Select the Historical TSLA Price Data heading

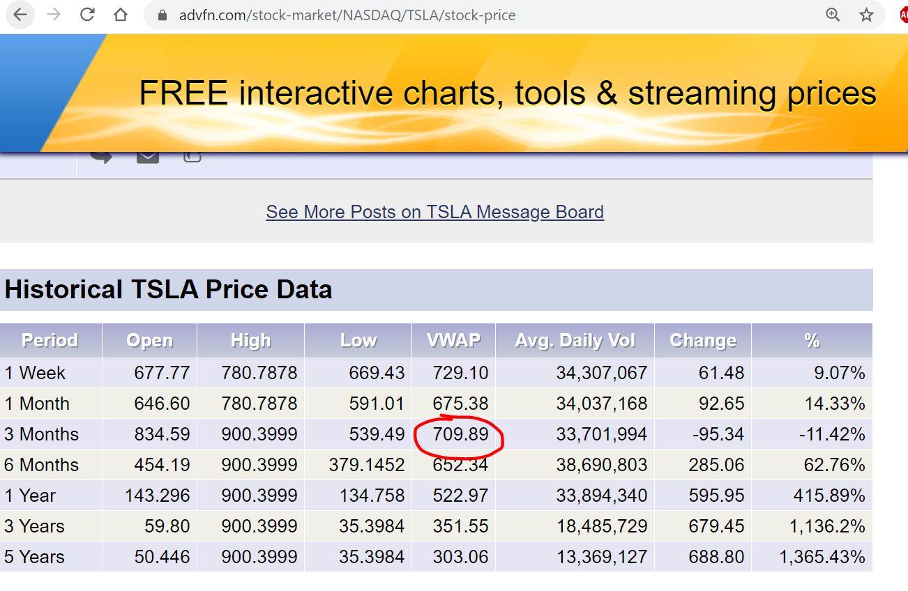[x=168, y=289]
